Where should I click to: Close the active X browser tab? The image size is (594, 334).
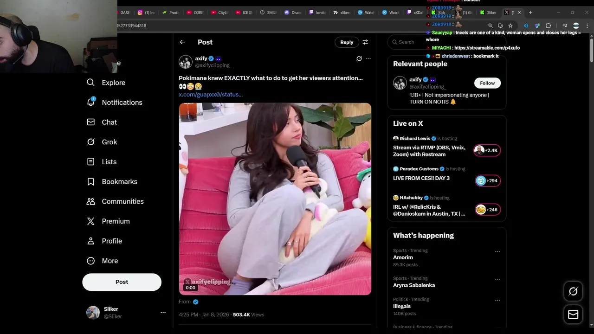click(519, 13)
